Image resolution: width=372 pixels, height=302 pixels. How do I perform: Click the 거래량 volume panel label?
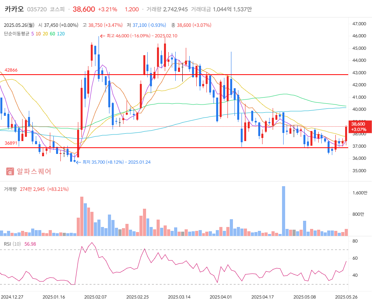coord(10,189)
